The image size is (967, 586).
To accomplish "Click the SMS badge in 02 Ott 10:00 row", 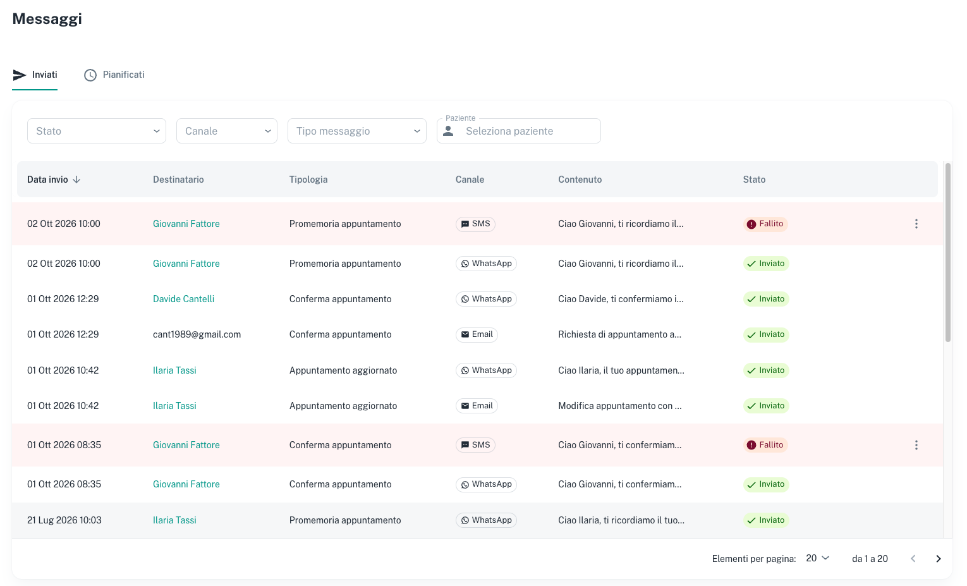I will click(x=475, y=224).
